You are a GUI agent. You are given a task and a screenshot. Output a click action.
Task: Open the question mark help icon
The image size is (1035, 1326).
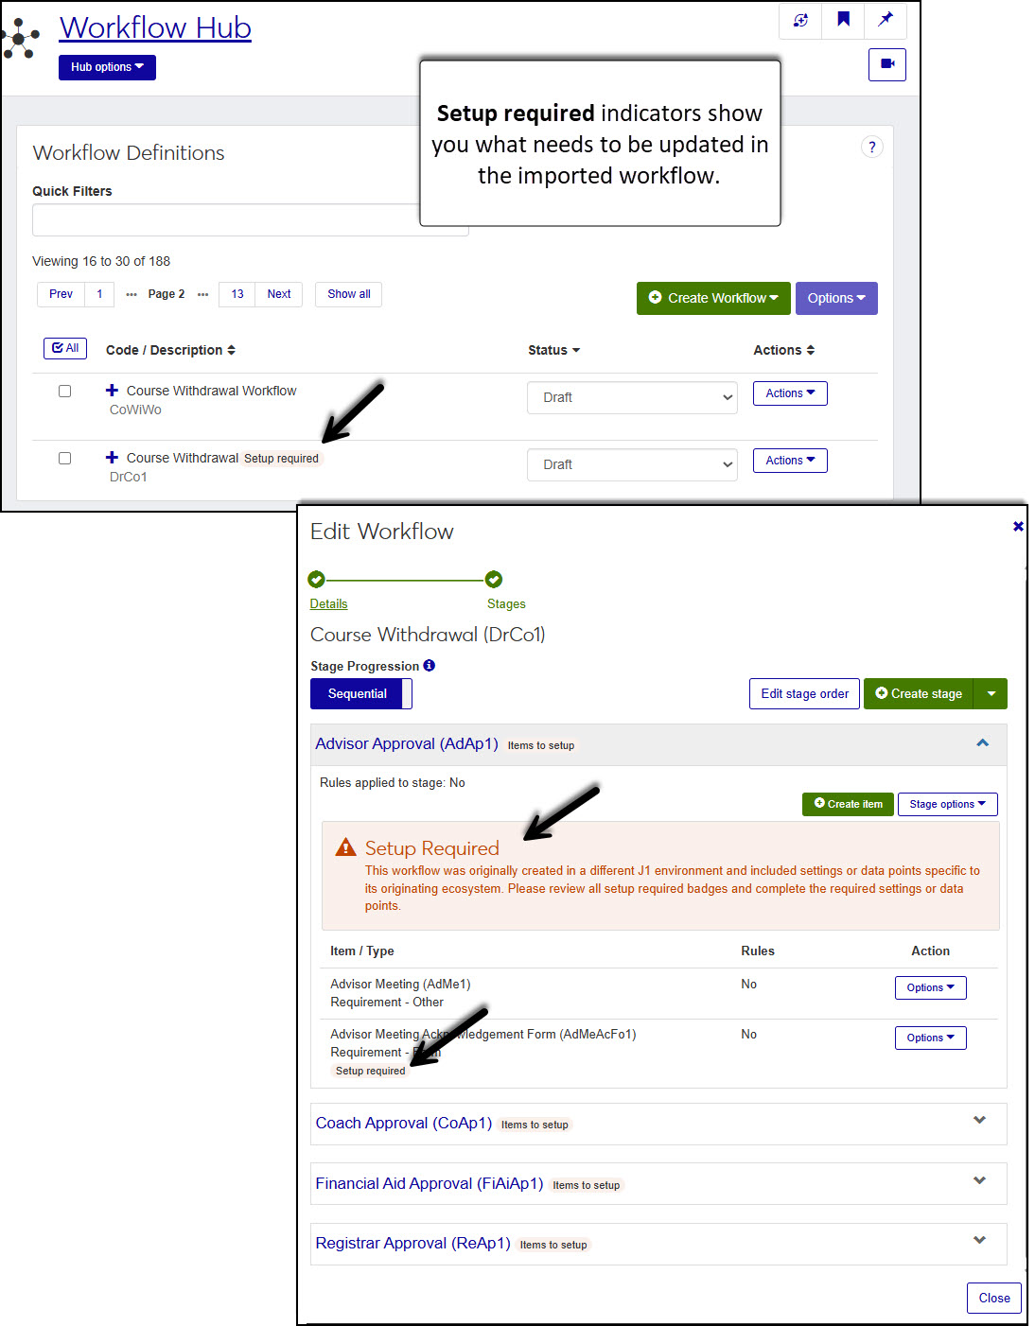871,147
